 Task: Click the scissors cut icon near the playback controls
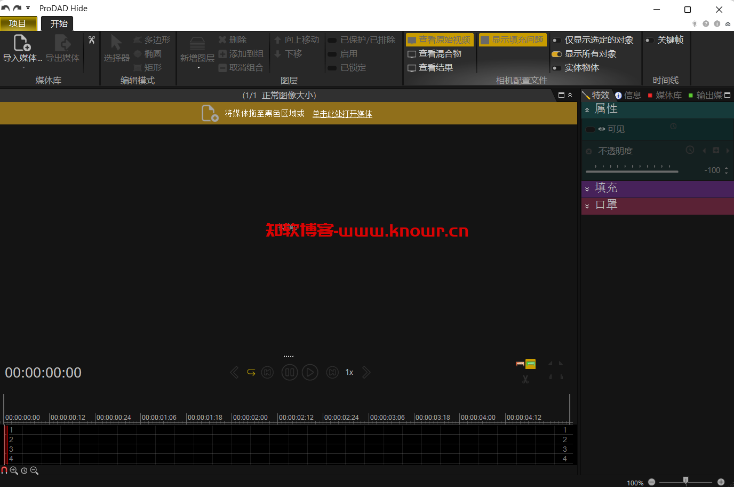(525, 379)
